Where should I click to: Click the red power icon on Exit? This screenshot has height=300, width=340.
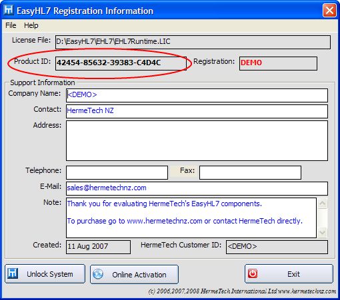253,273
